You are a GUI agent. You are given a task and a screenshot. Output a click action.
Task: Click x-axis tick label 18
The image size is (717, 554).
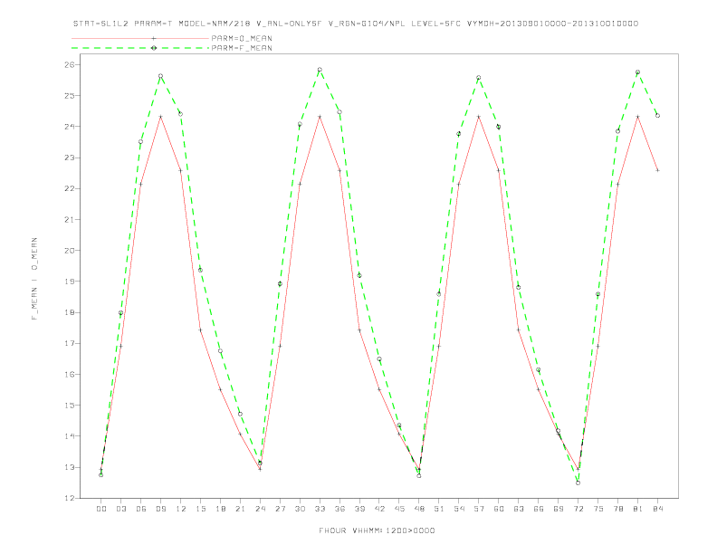220,509
